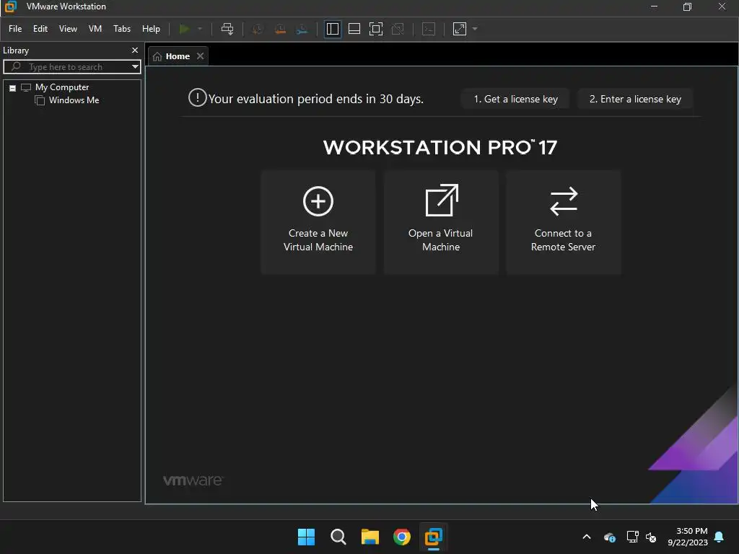The width and height of the screenshot is (739, 554).
Task: Click Create a New Virtual Machine
Action: pos(318,222)
